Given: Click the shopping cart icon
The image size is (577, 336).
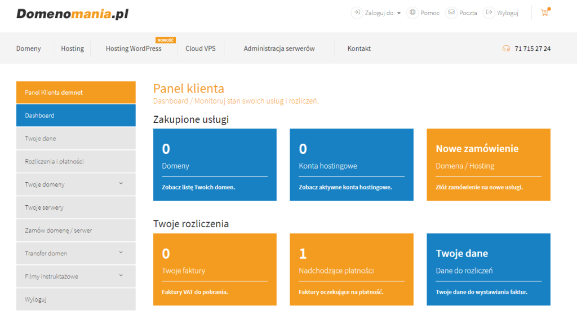Looking at the screenshot, I should 544,12.
